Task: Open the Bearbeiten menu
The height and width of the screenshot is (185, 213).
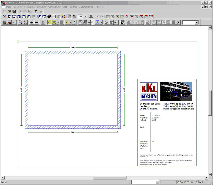Action: [x=19, y=7]
